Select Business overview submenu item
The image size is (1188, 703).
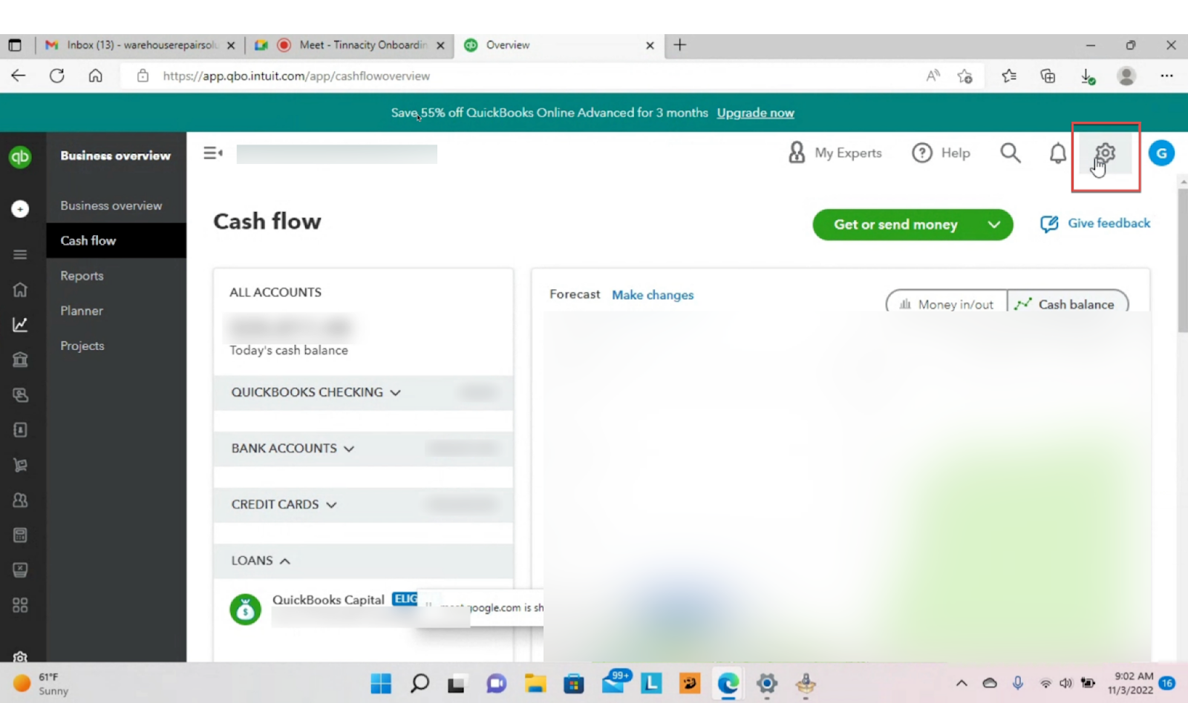coord(111,205)
